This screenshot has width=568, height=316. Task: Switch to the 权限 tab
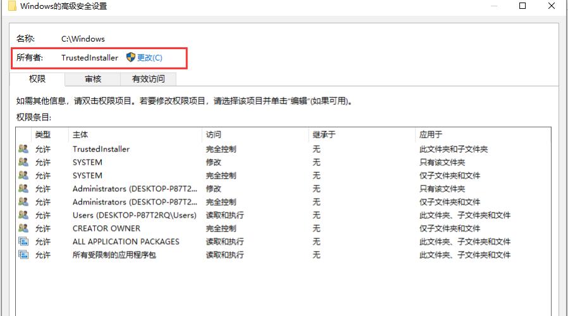(x=37, y=79)
